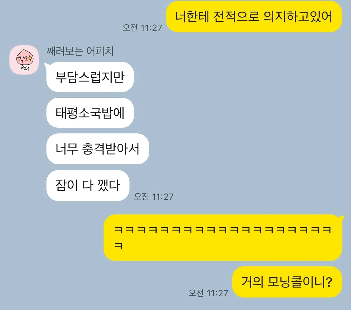
Task: Tap the tail of the 부담스럽지만 bubble
Action: pyautogui.click(x=46, y=66)
